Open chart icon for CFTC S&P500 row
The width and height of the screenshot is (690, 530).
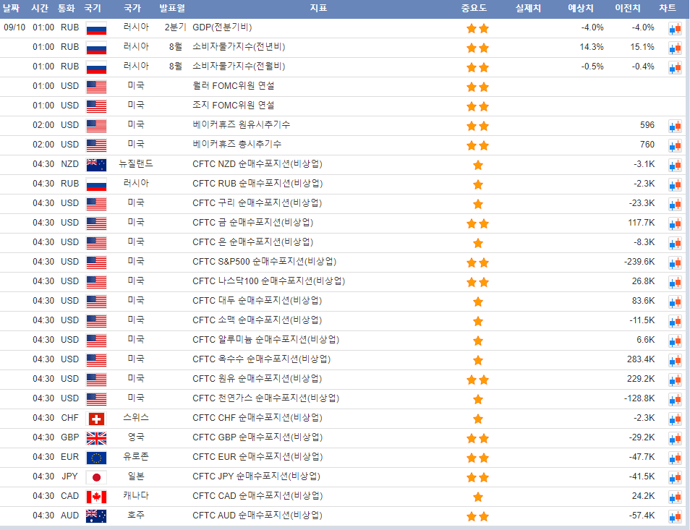coord(675,262)
